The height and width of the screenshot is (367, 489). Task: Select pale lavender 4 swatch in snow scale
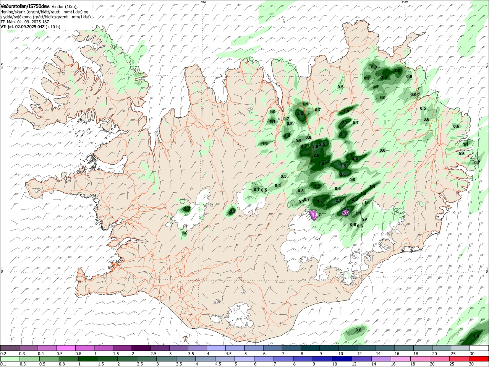(x=216, y=348)
